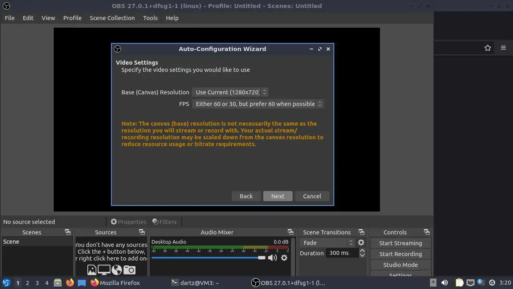Click the 3:20 clock on the taskbar
This screenshot has width=513, height=289.
[x=505, y=283]
